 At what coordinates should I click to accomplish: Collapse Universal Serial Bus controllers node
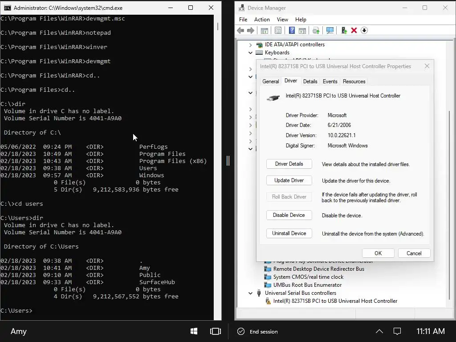(250, 293)
